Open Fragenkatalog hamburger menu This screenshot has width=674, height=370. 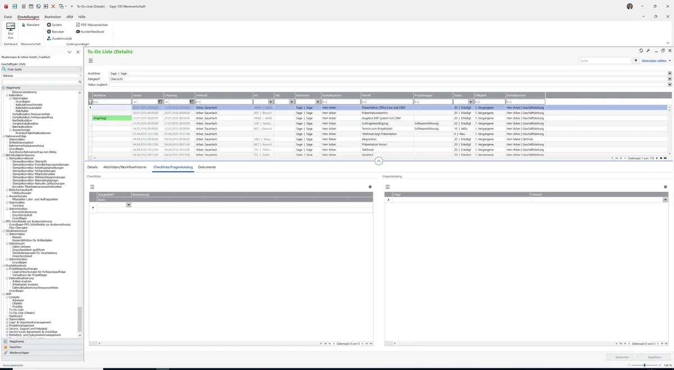[388, 187]
